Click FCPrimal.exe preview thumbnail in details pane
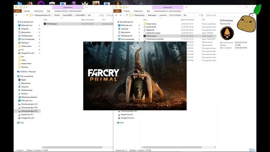 pos(227,33)
